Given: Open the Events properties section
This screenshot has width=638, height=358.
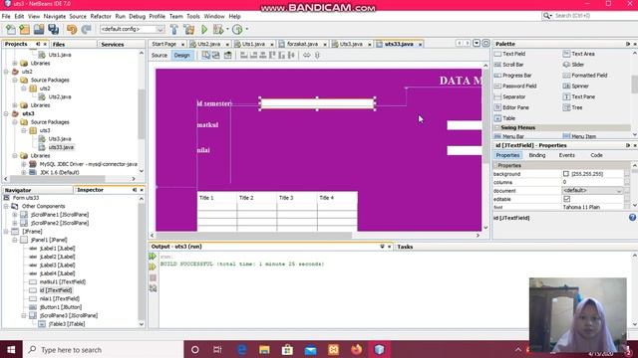Looking at the screenshot, I should [567, 155].
